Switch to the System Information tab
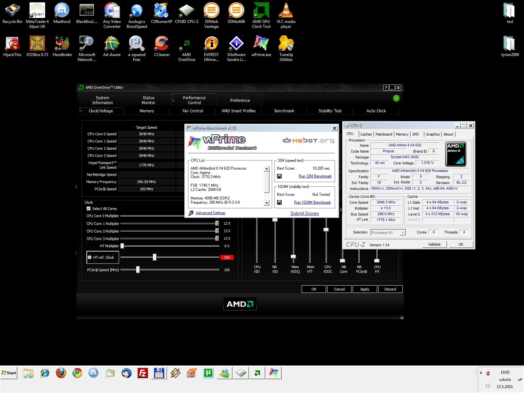The height and width of the screenshot is (393, 524). point(103,100)
